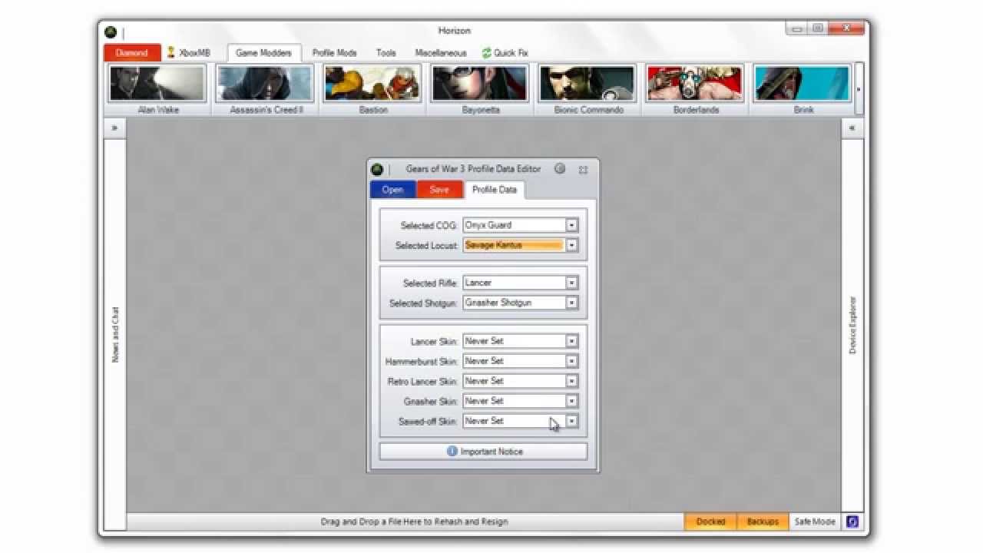Switch to the Diamond tab

pos(132,53)
